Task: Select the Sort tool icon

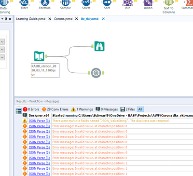Action: click(x=107, y=2)
